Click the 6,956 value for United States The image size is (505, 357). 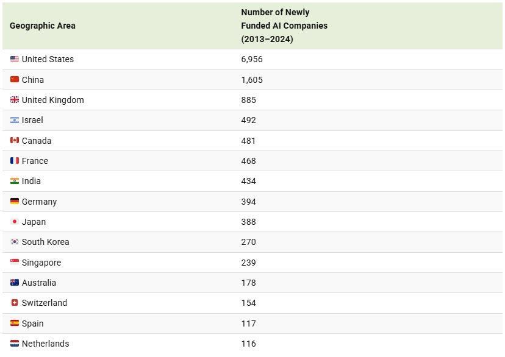coord(252,59)
